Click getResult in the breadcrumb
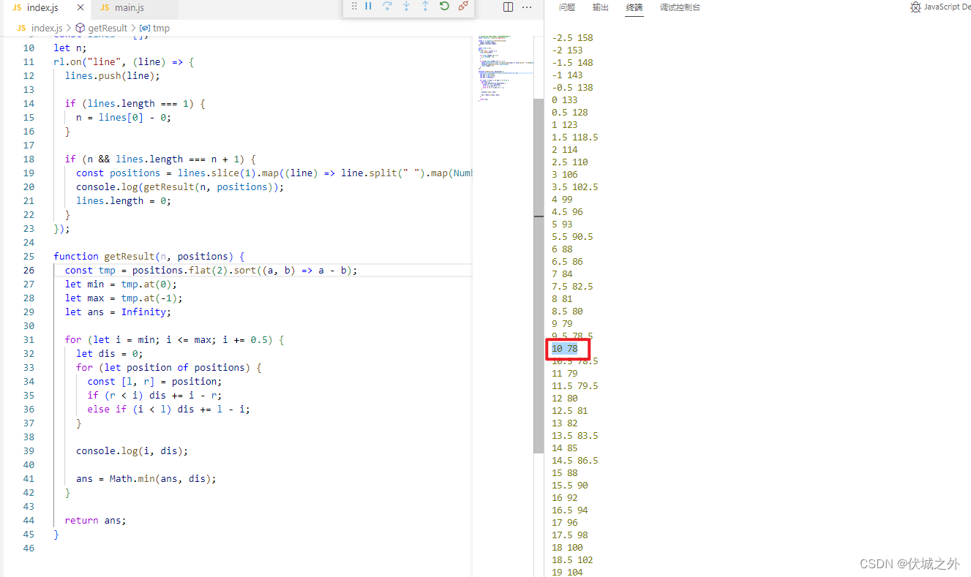Viewport: 971px width, 577px height. [108, 28]
